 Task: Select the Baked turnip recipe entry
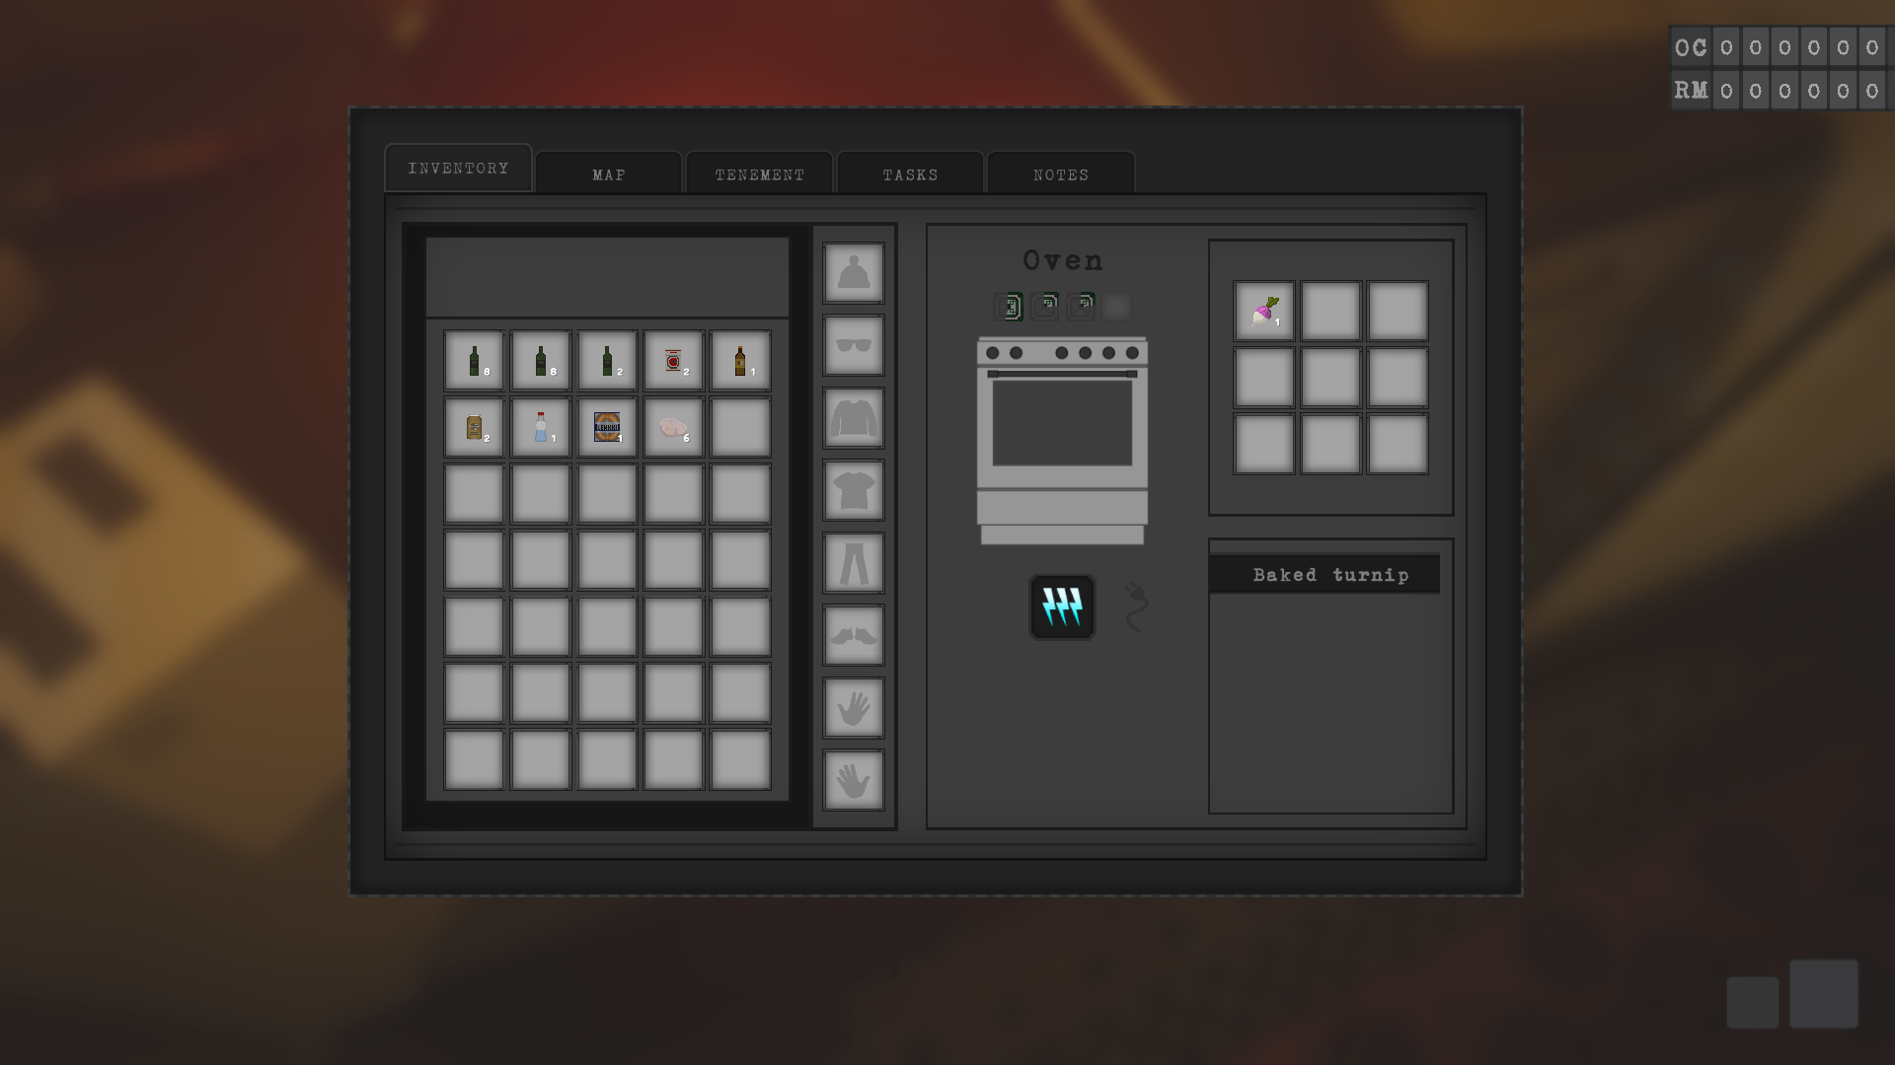1325,574
